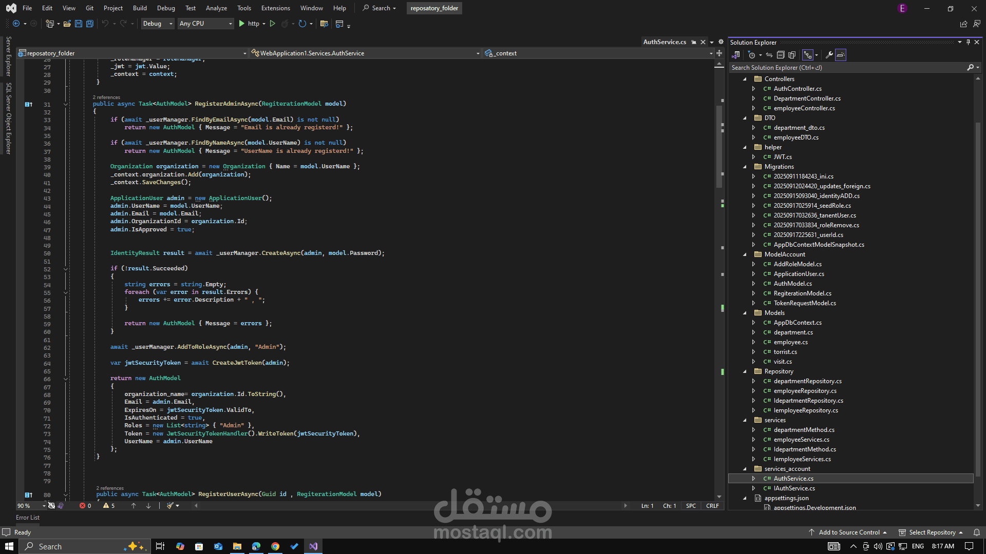Screen dimensions: 986x554
Task: Open the Debug configuration dropdown
Action: point(158,24)
